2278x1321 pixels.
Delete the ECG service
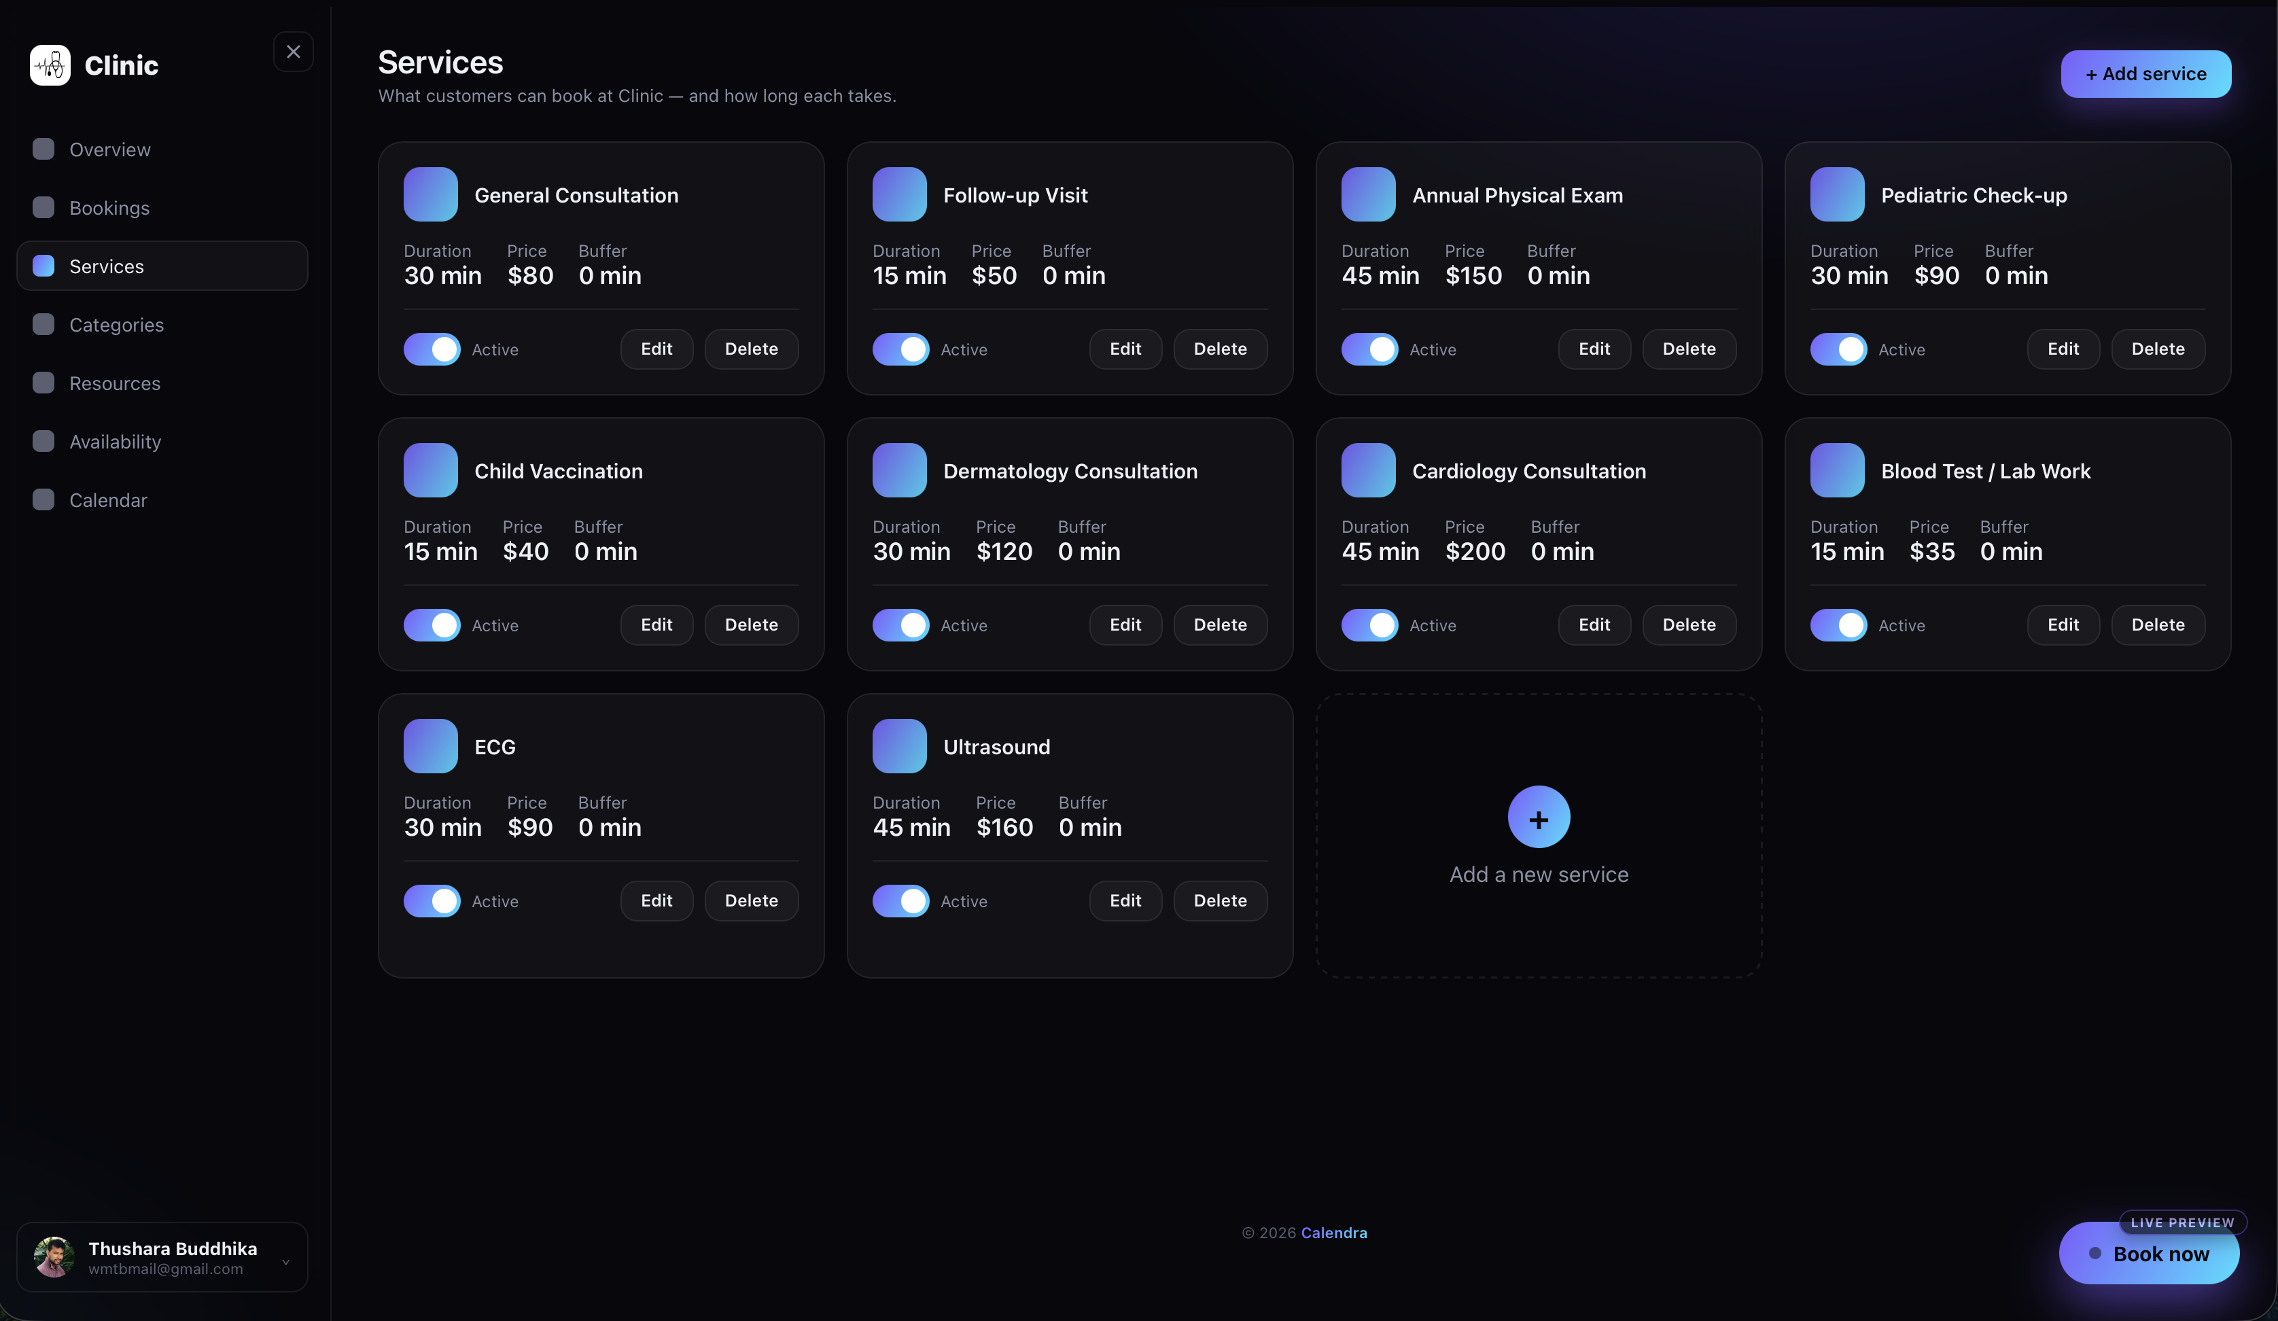point(751,900)
